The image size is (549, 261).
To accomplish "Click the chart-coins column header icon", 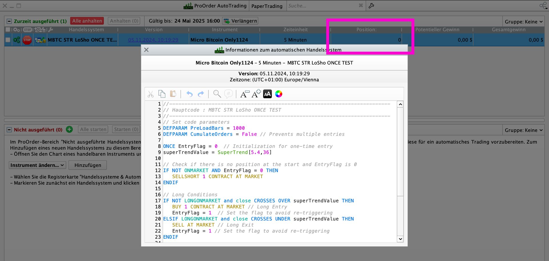I will pos(40,30).
